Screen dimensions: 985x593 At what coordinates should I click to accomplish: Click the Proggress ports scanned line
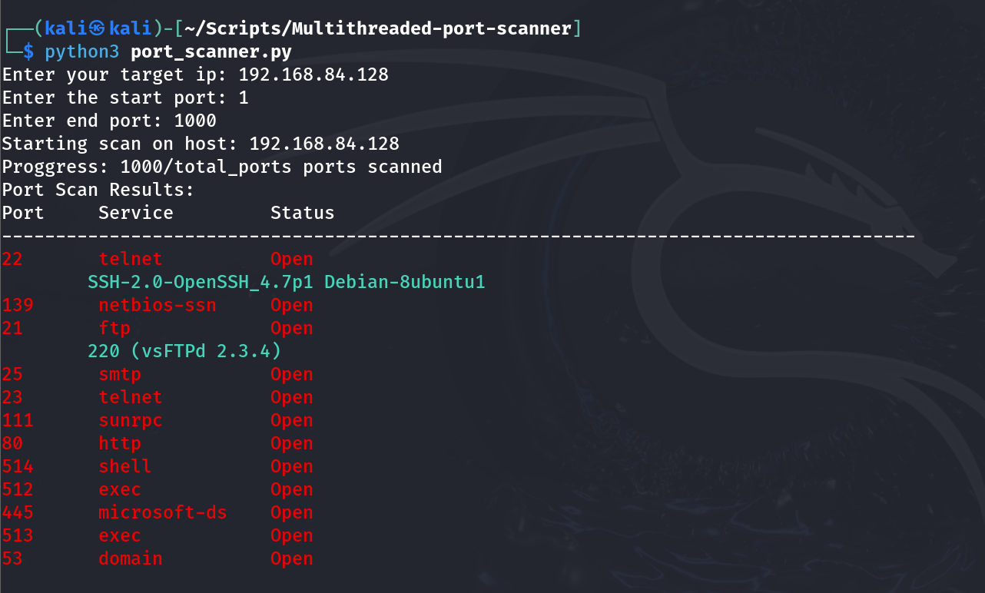click(222, 167)
